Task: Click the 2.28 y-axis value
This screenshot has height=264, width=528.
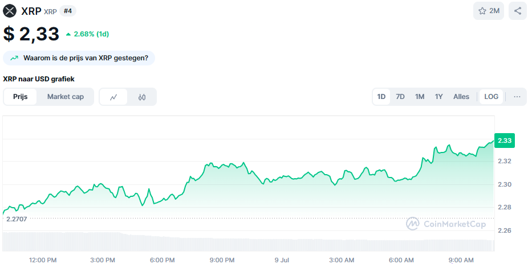Action: [x=505, y=207]
